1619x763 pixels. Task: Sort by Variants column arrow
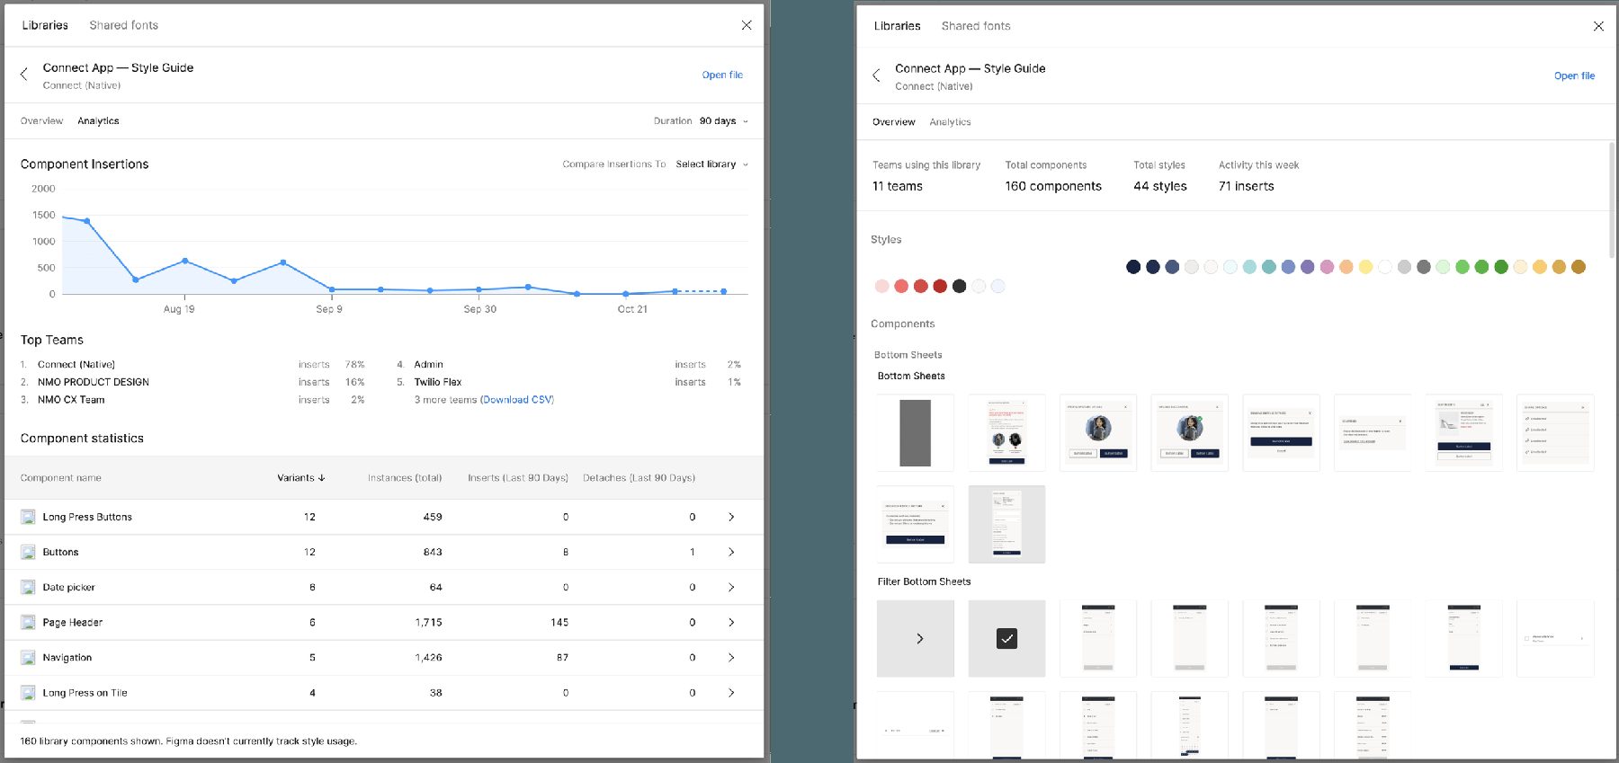pyautogui.click(x=322, y=478)
